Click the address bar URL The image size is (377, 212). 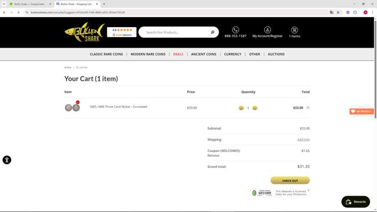tap(78, 12)
